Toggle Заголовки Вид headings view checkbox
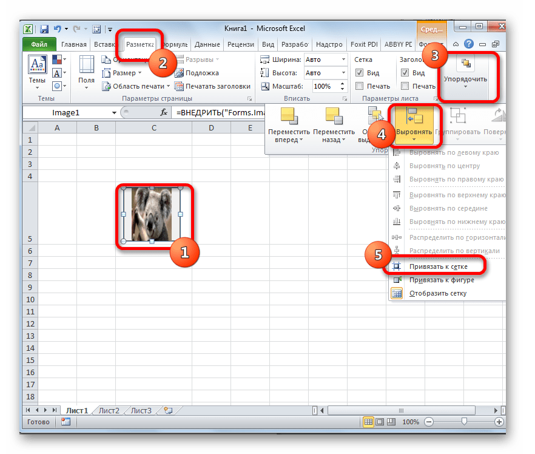Screen dimensions: 535x454 tap(405, 72)
